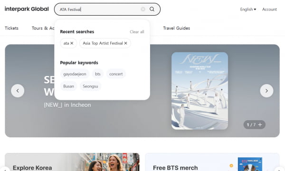Pick the concert keyword chip
Image resolution: width=285 pixels, height=171 pixels.
tap(116, 74)
